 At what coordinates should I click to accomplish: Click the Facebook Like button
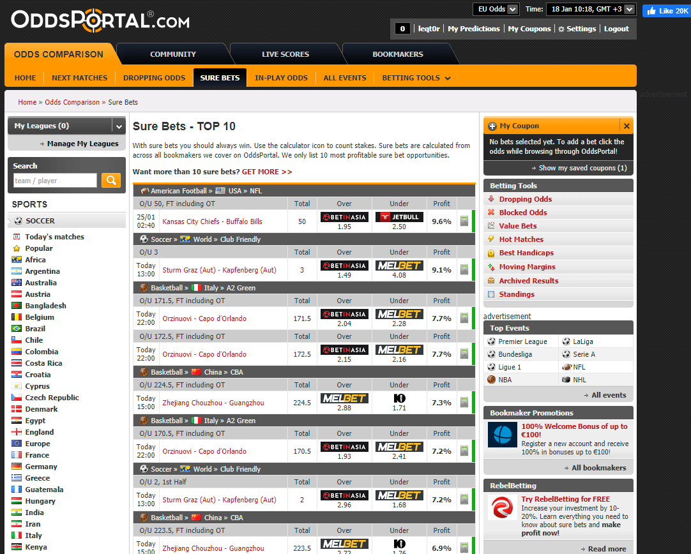click(666, 10)
